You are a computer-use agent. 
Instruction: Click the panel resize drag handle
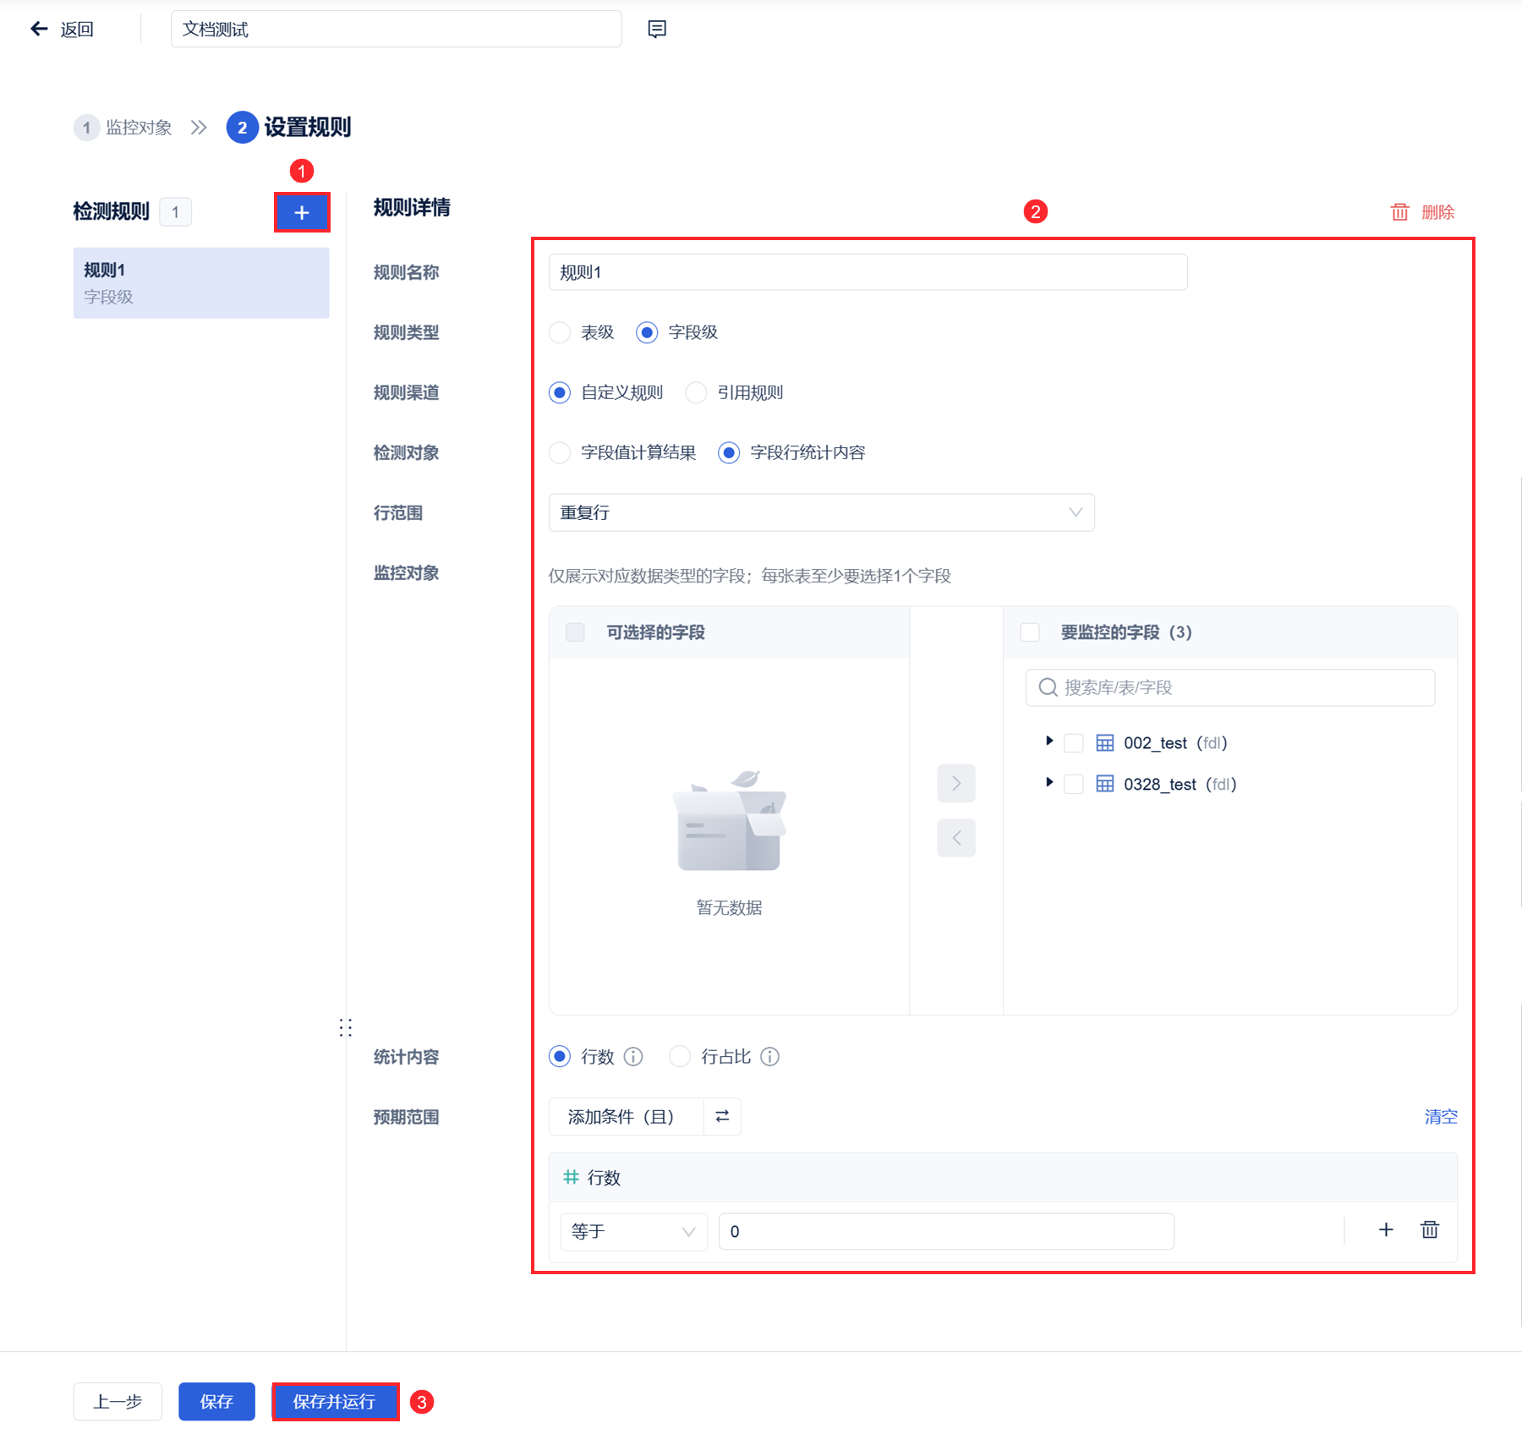pos(345,1027)
